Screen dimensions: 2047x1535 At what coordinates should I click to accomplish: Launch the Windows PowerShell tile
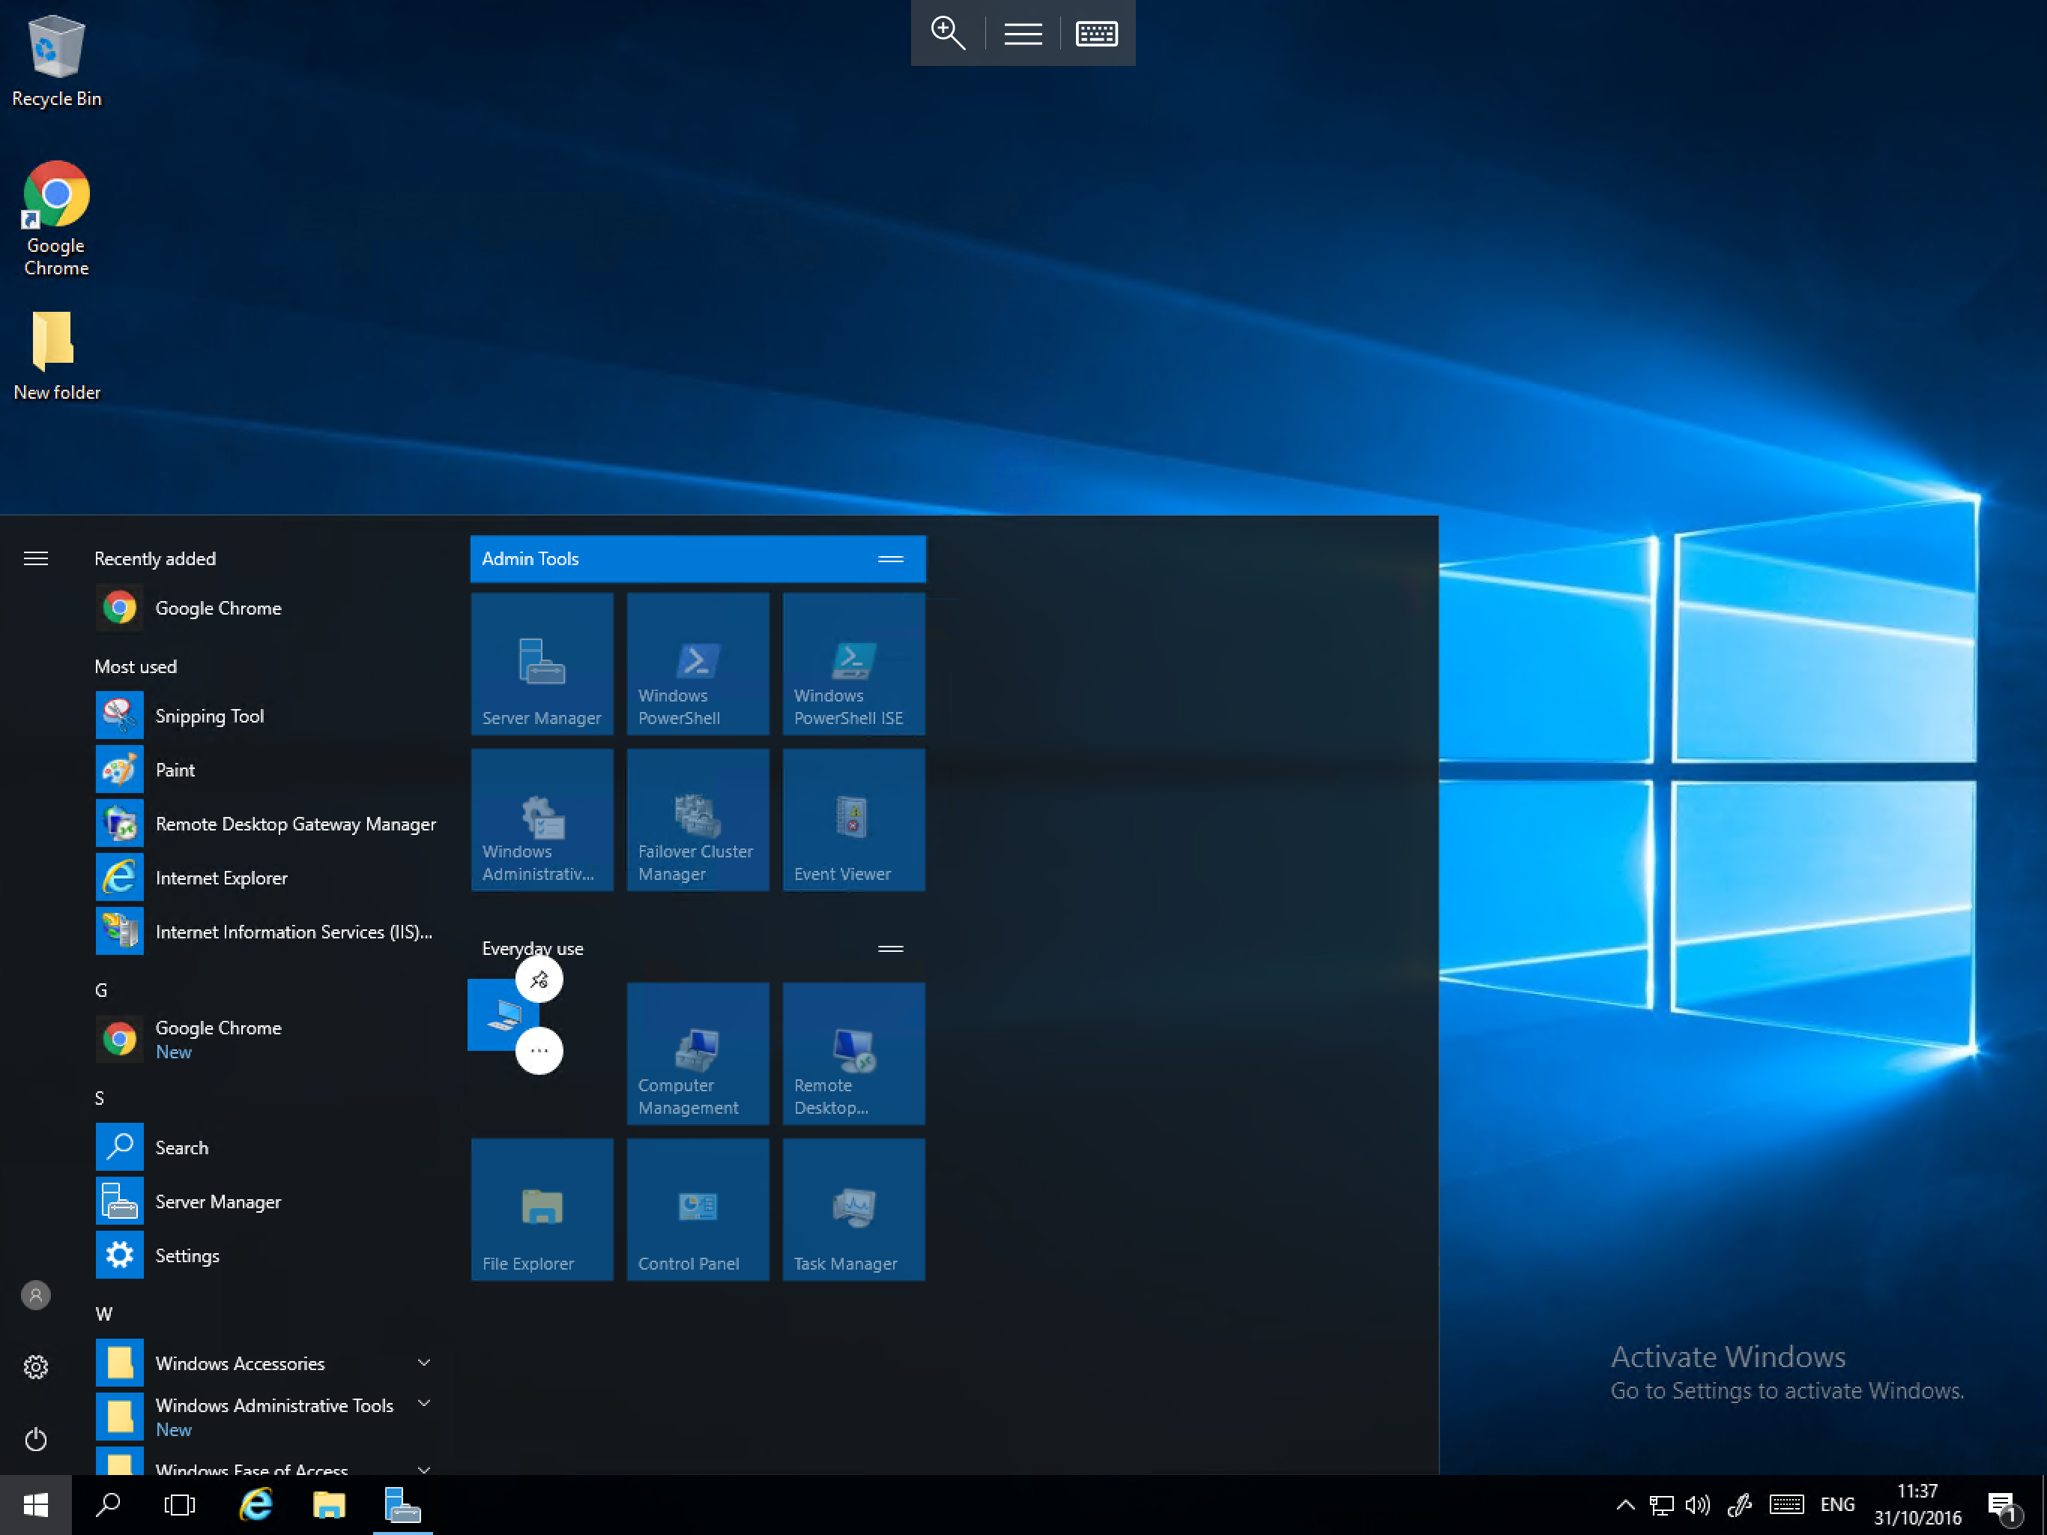[x=698, y=664]
